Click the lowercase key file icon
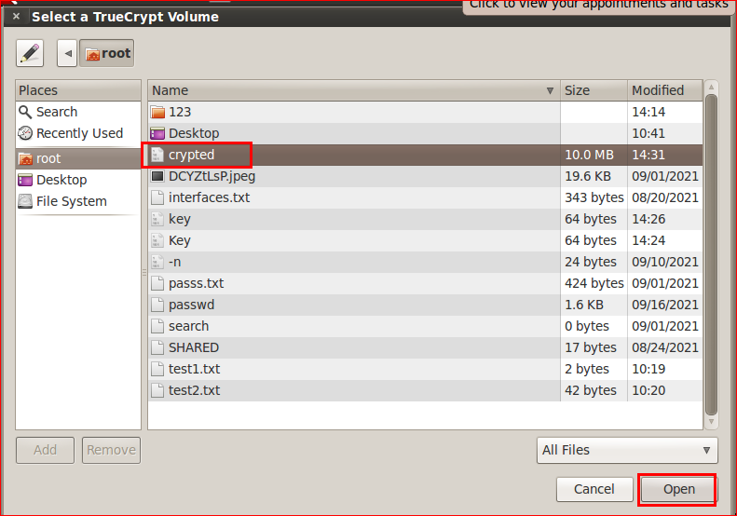This screenshot has width=737, height=516. pos(157,219)
